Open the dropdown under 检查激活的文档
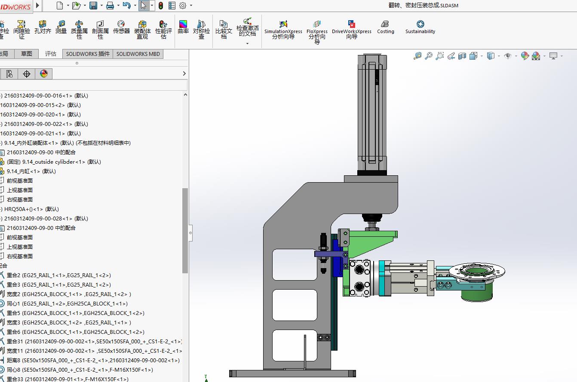 pyautogui.click(x=247, y=43)
